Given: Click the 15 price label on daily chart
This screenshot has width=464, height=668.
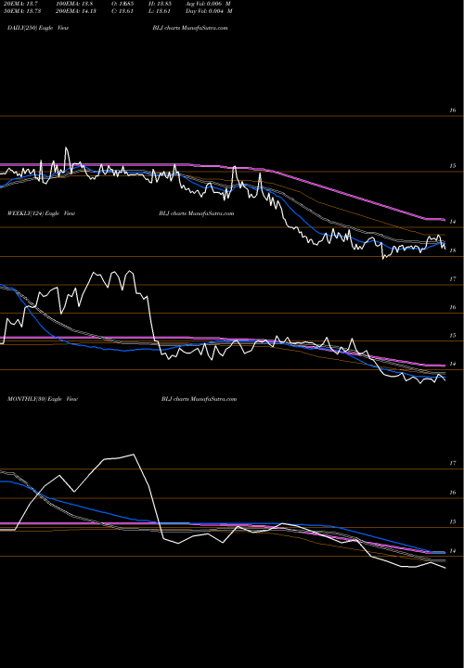Looking at the screenshot, I should coord(453,166).
